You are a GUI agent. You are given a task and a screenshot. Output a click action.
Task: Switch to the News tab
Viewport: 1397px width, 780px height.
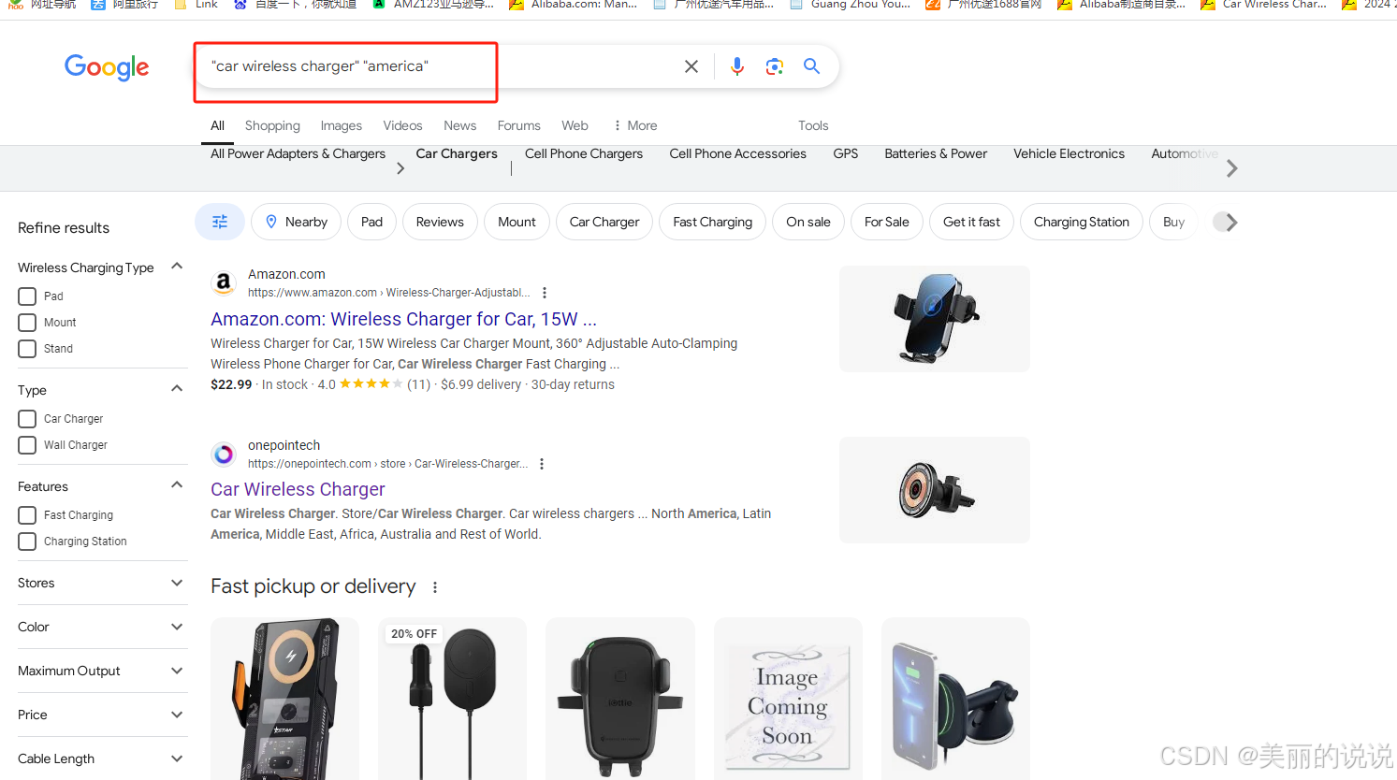coord(460,125)
